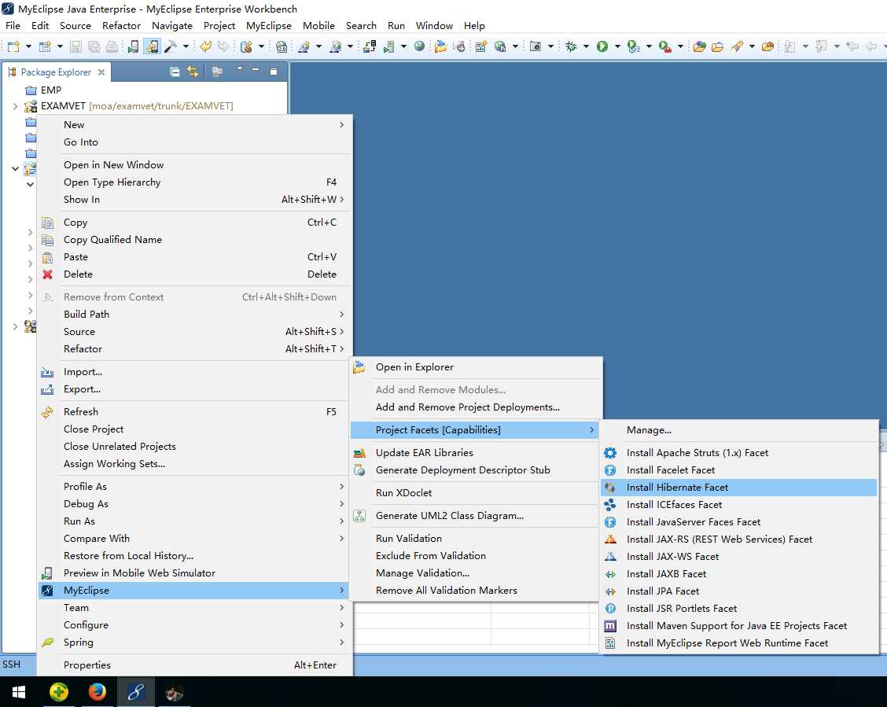Click the Open Task toolbar icon
The image size is (887, 707).
click(x=718, y=46)
